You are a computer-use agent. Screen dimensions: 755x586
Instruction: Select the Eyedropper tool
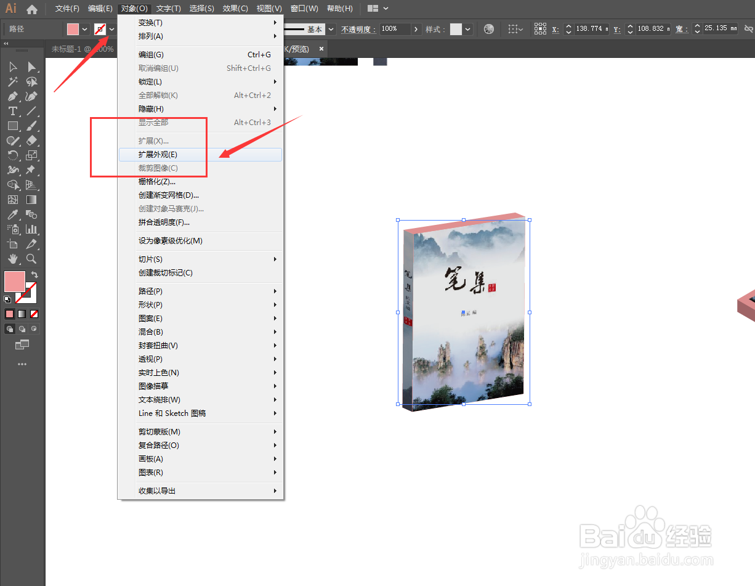13,214
